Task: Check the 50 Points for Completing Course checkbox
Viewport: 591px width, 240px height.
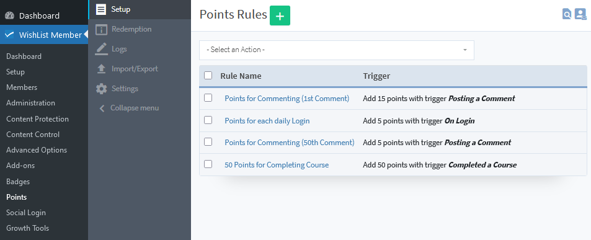Action: click(x=208, y=164)
